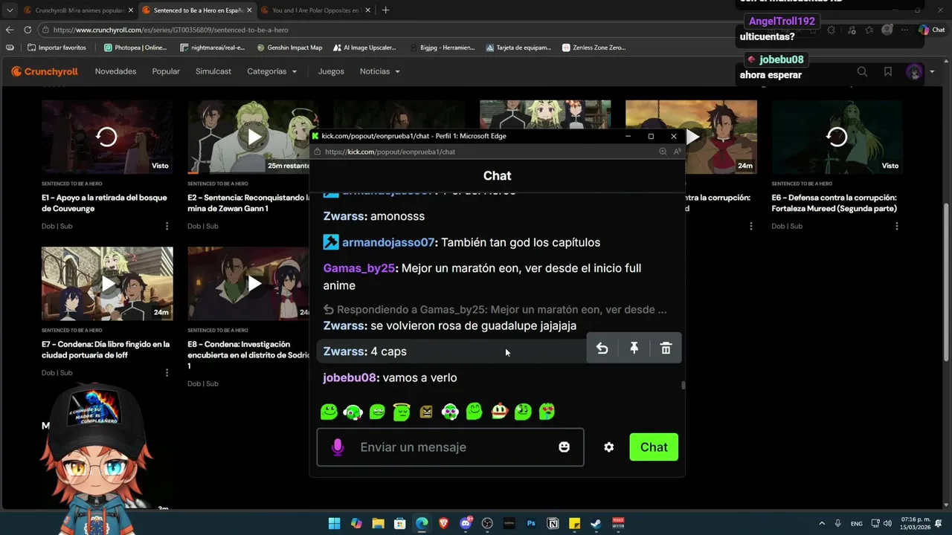
Task: Click armandojasso07 username next to "También tan god"
Action: coord(388,242)
